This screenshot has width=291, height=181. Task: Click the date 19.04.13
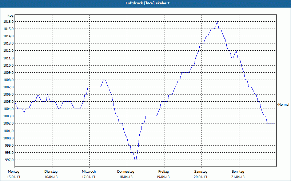pyautogui.click(x=163, y=177)
